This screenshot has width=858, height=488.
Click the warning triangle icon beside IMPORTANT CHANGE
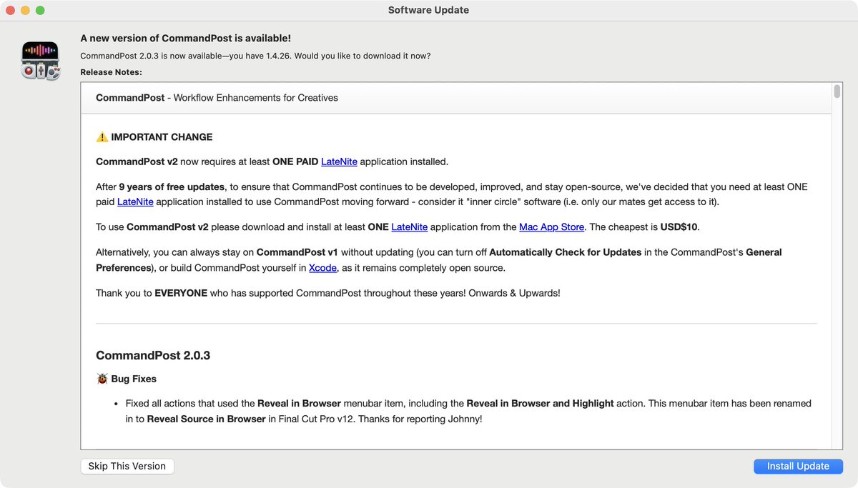click(102, 136)
